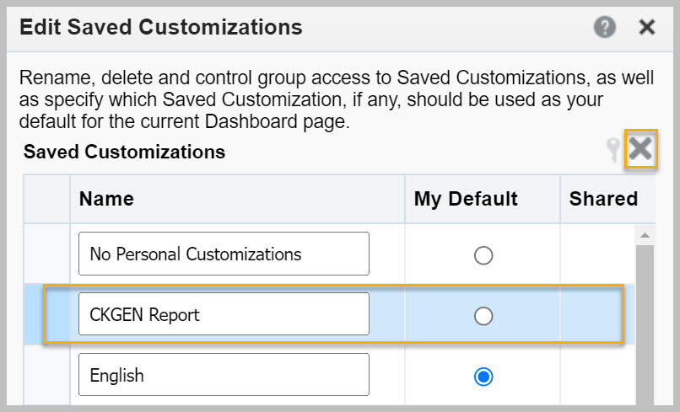Open the help question mark icon

tap(605, 27)
